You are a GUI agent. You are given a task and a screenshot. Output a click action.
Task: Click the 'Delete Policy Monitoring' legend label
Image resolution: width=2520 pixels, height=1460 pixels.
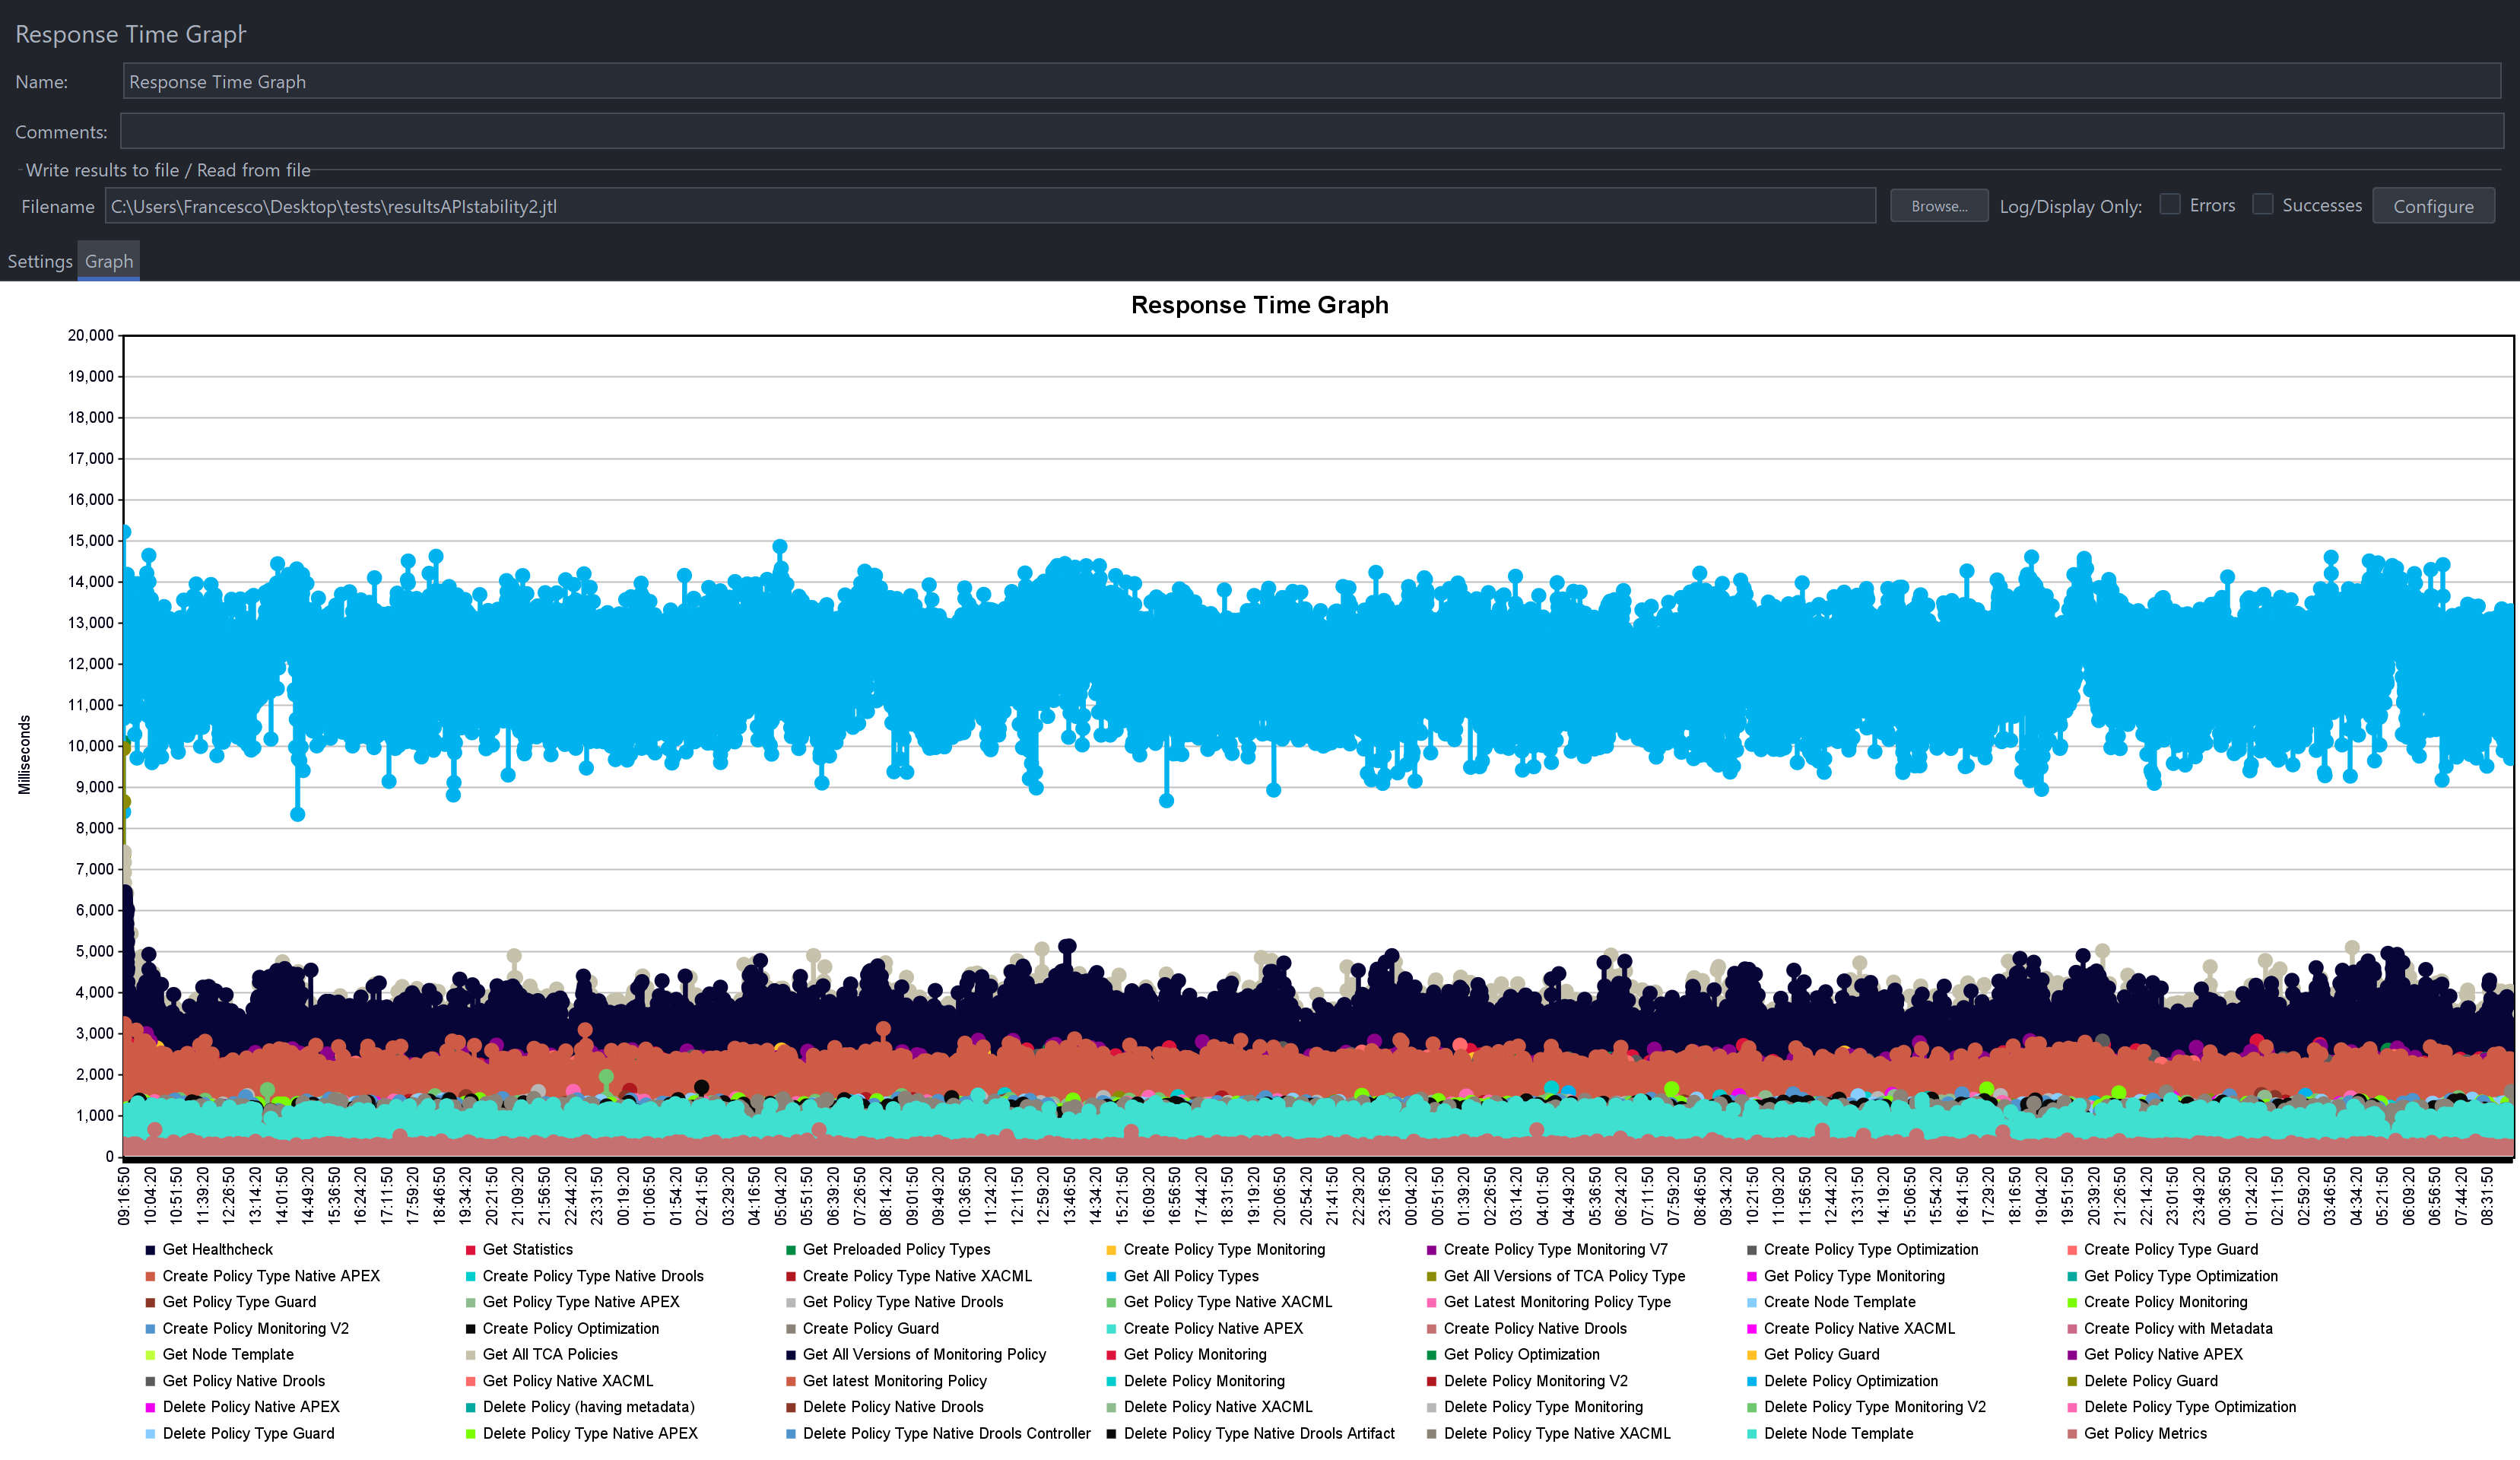[1204, 1381]
